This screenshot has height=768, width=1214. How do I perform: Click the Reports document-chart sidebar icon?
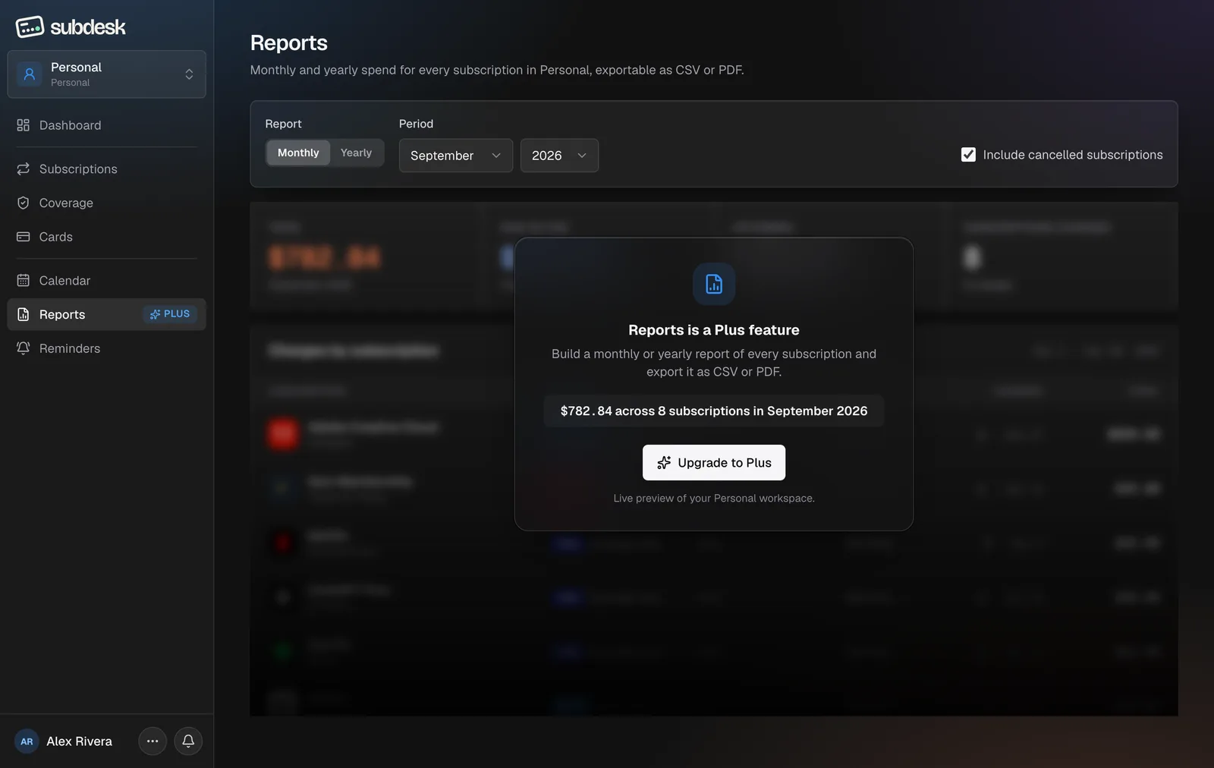tap(24, 314)
